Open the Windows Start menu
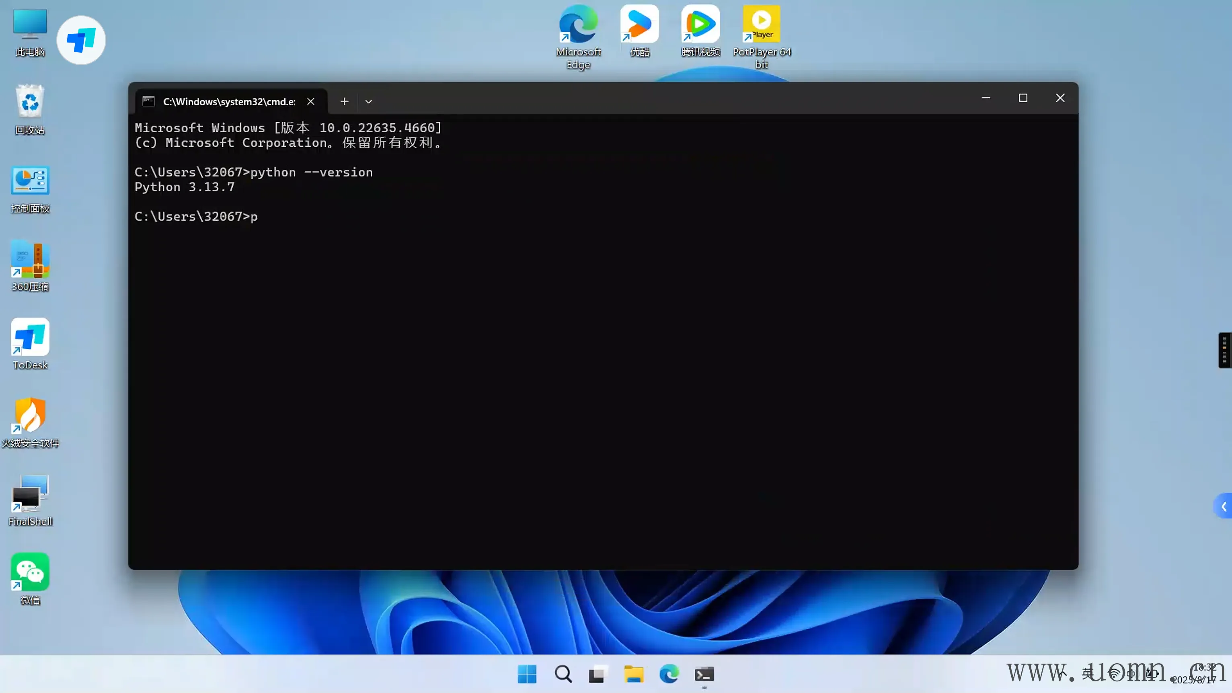 click(527, 675)
